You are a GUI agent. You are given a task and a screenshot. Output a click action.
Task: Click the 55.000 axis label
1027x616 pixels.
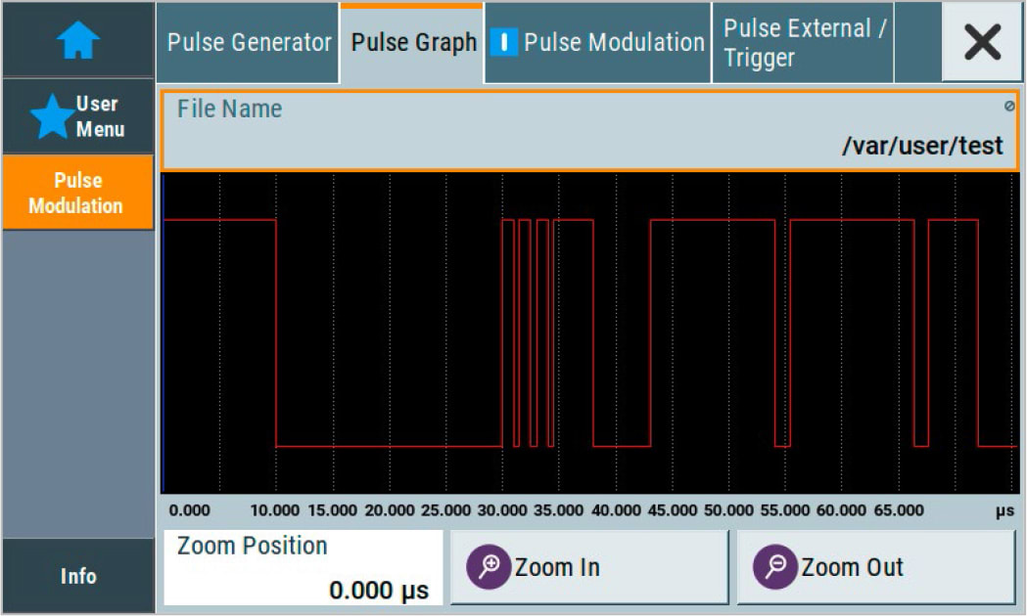[x=784, y=510]
